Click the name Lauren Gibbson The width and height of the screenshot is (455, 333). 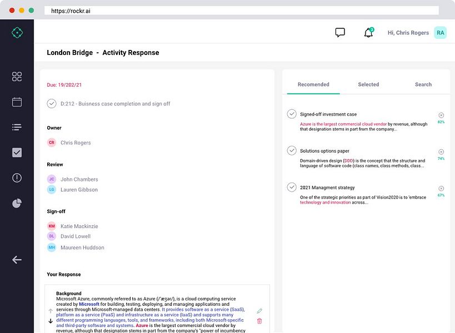coord(79,190)
